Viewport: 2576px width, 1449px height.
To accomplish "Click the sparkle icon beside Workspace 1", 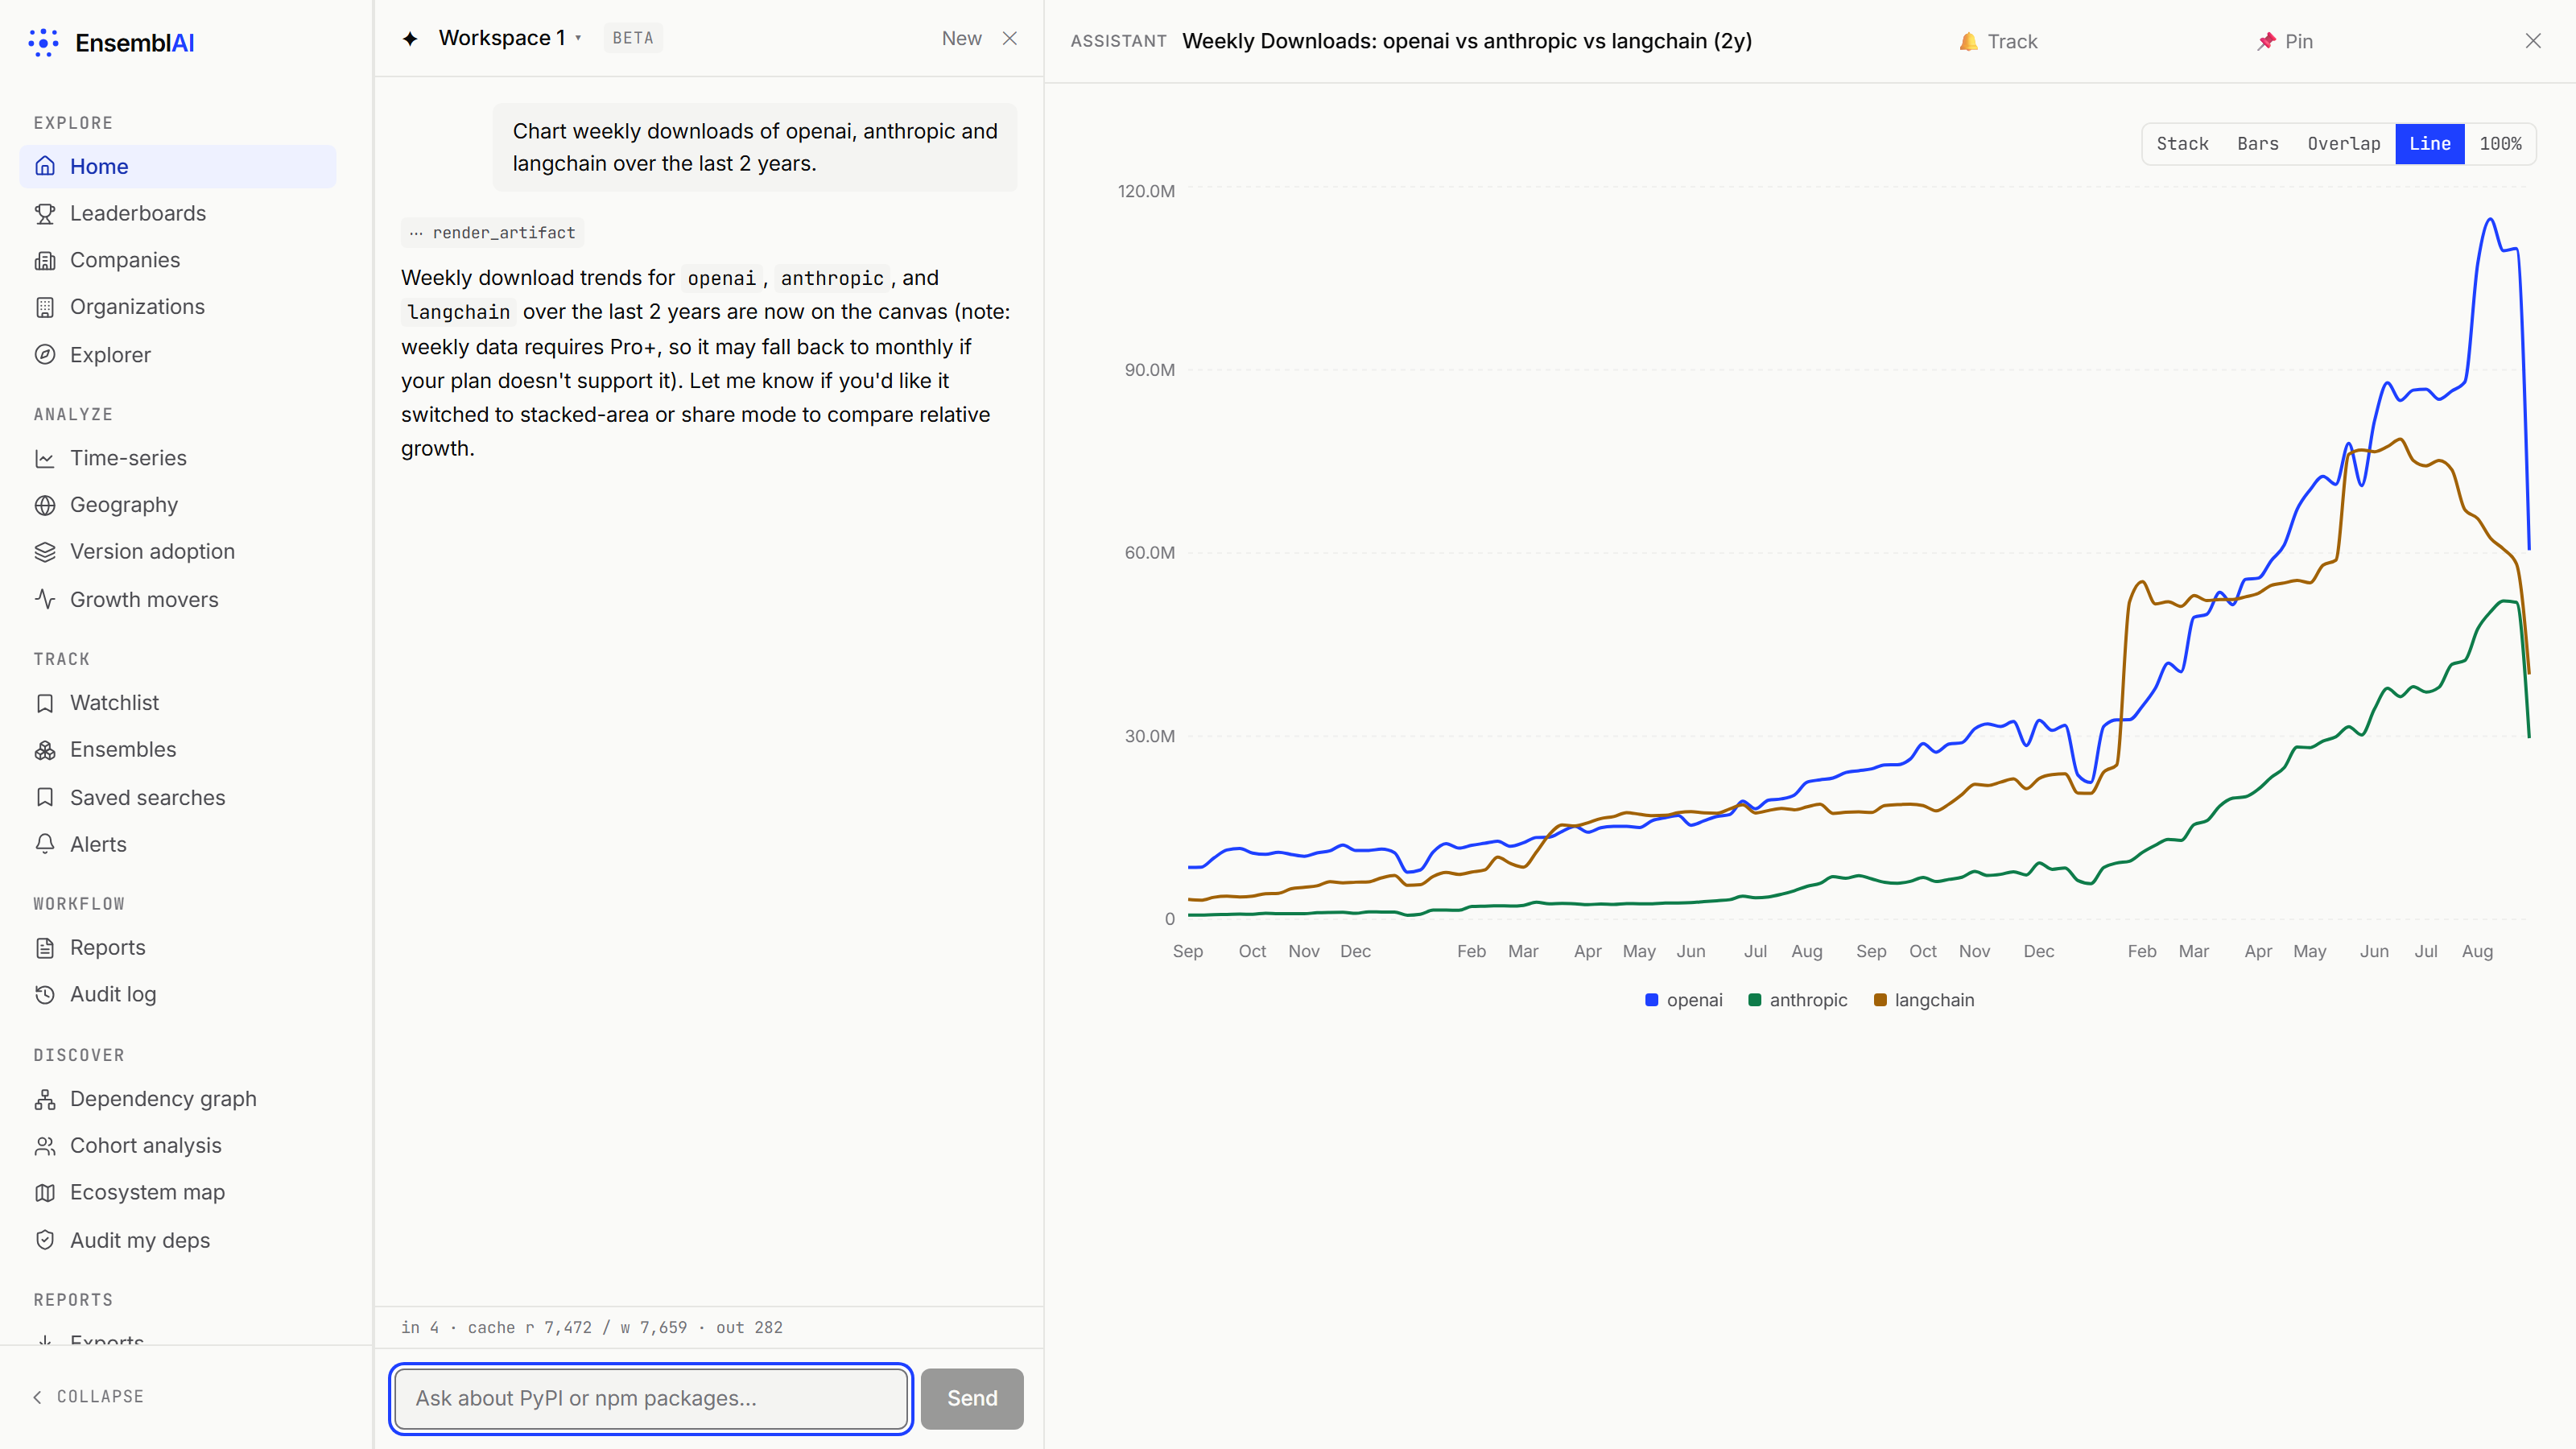I will click(x=410, y=38).
